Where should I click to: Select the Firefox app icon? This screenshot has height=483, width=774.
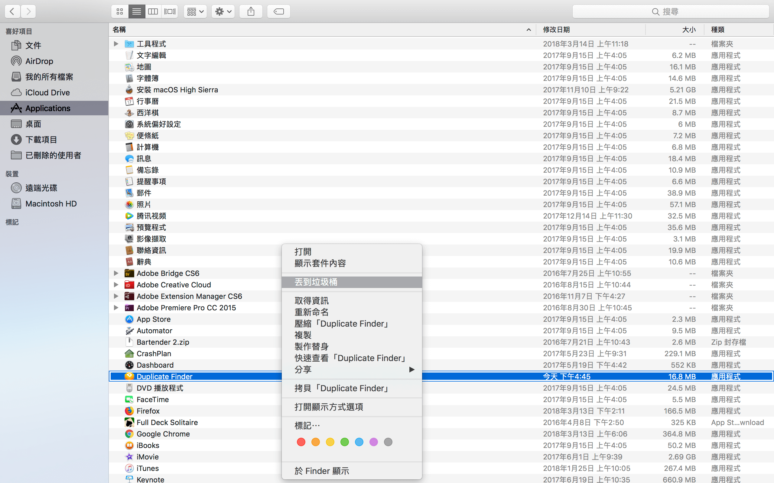(129, 411)
